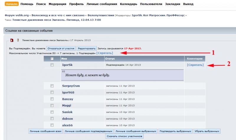Select the checkbox for user Banzay
The image size is (236, 140).
tap(52, 99)
